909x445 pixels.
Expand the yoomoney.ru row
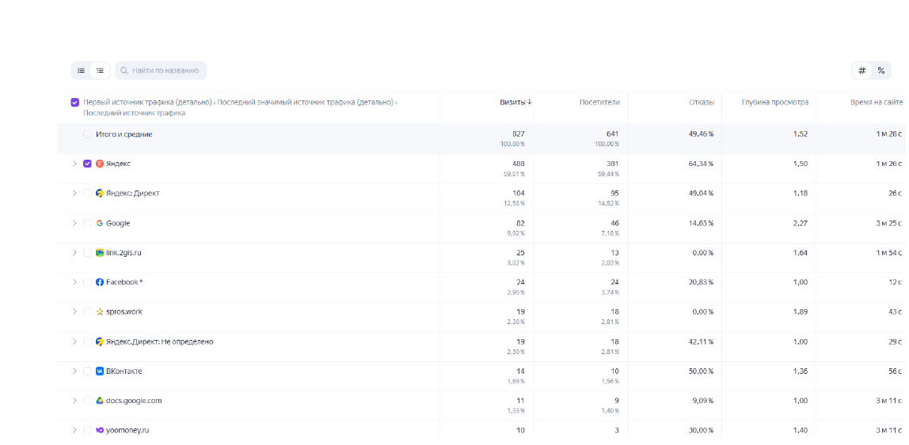pos(74,431)
